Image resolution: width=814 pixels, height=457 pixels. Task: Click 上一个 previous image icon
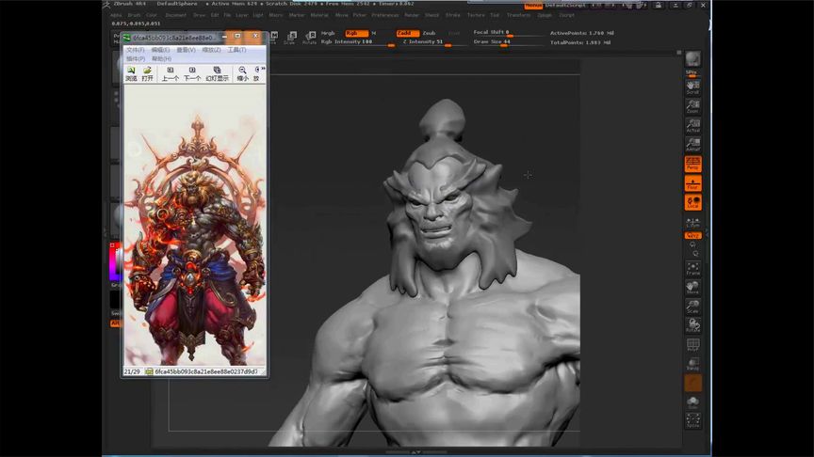[170, 73]
